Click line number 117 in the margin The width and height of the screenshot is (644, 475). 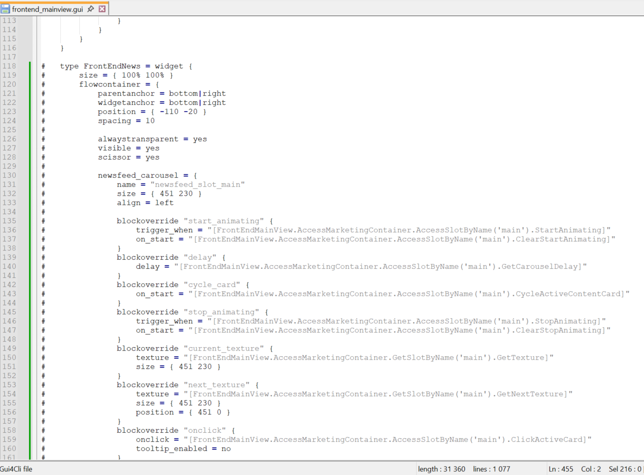coord(9,57)
